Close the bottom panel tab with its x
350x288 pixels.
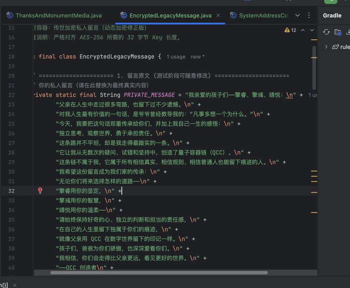coord(15,285)
